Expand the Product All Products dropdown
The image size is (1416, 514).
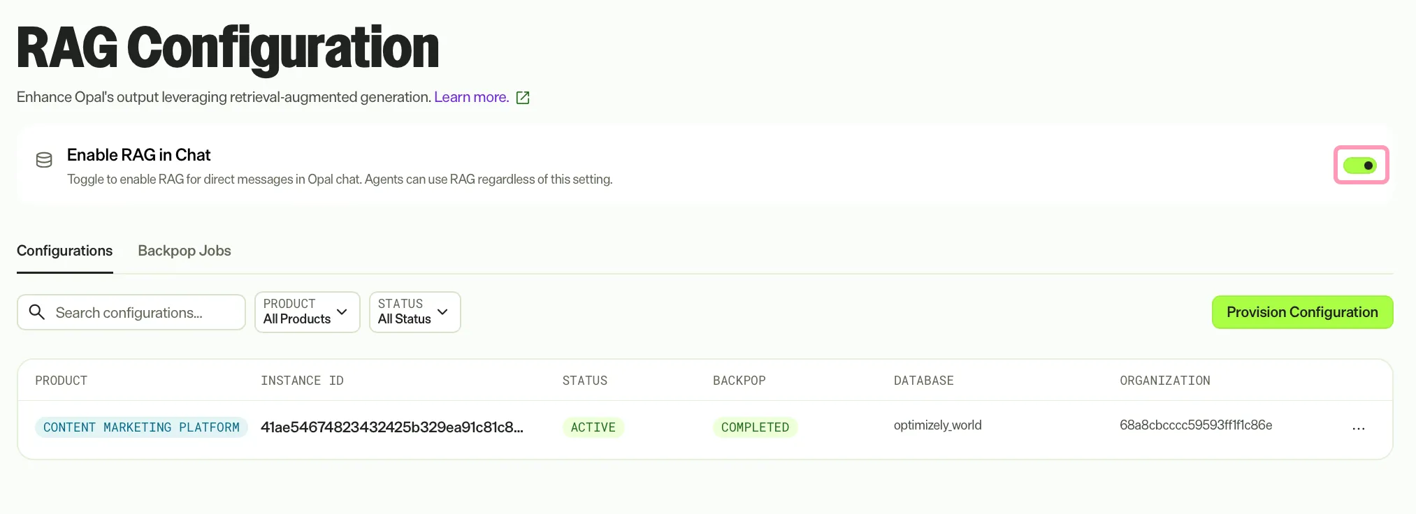308,312
